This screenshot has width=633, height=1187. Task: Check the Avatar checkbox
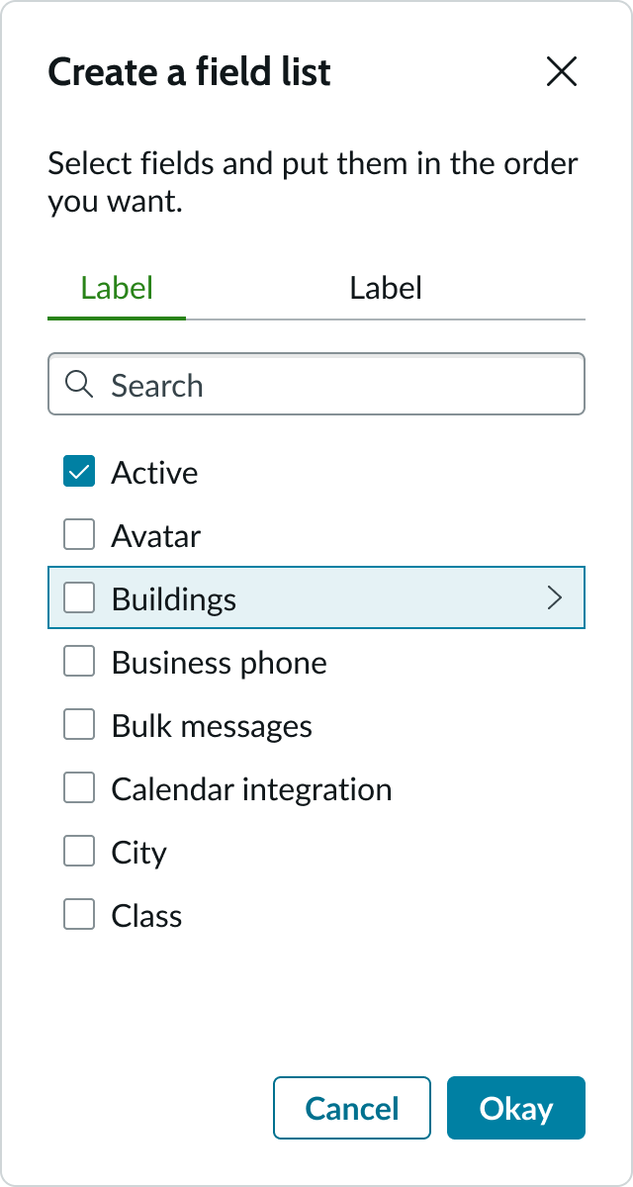tap(78, 534)
